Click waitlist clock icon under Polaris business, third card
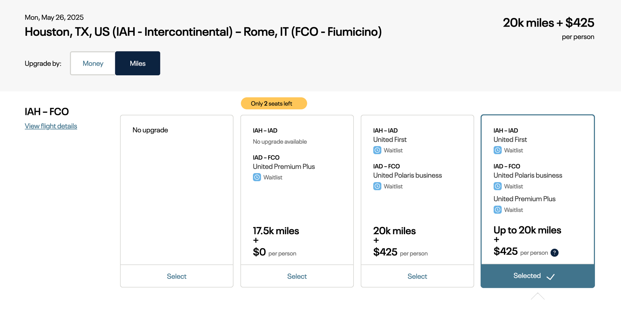Viewport: 621px width, 312px height. click(x=377, y=186)
